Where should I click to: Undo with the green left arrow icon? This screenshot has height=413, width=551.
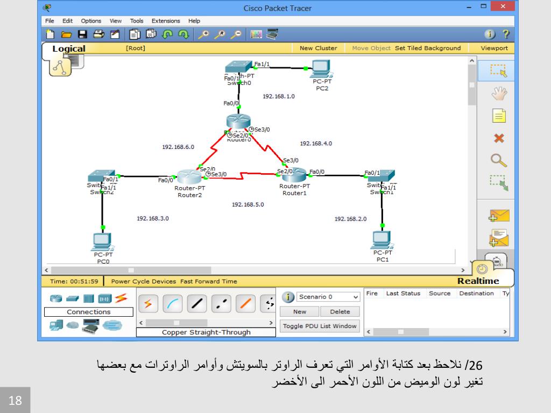(x=168, y=34)
